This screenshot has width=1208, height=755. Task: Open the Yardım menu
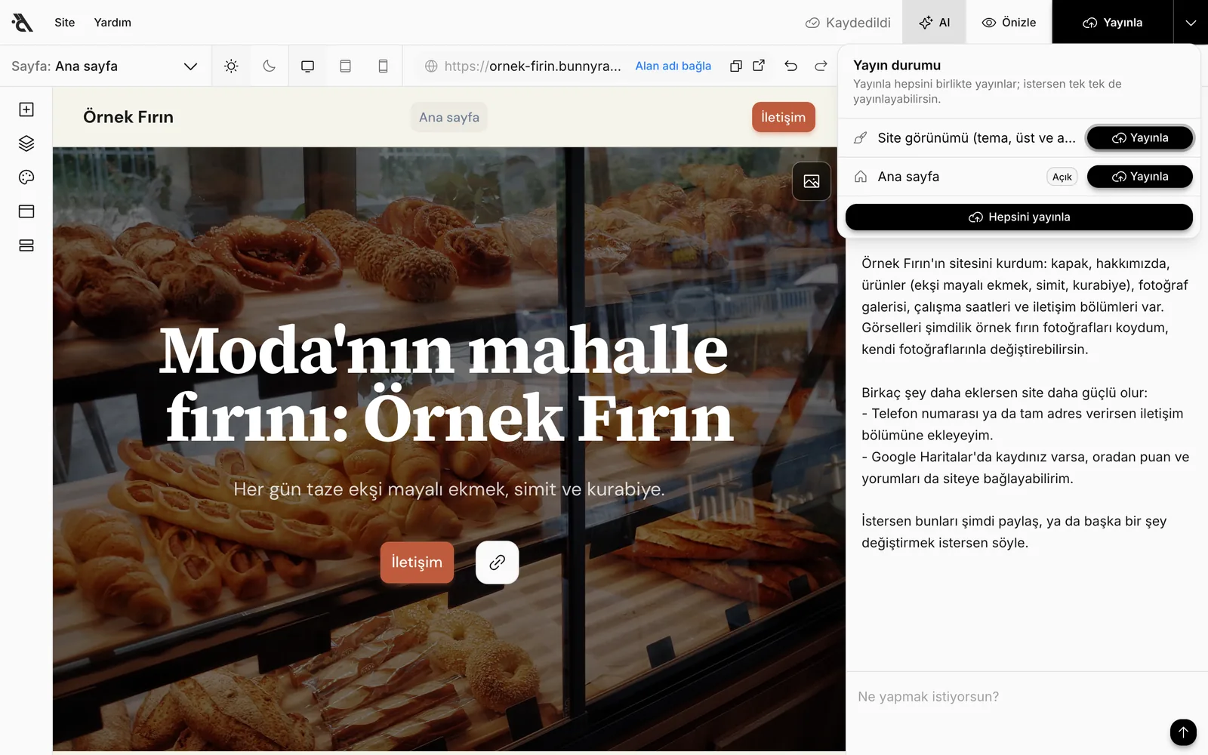tap(112, 23)
